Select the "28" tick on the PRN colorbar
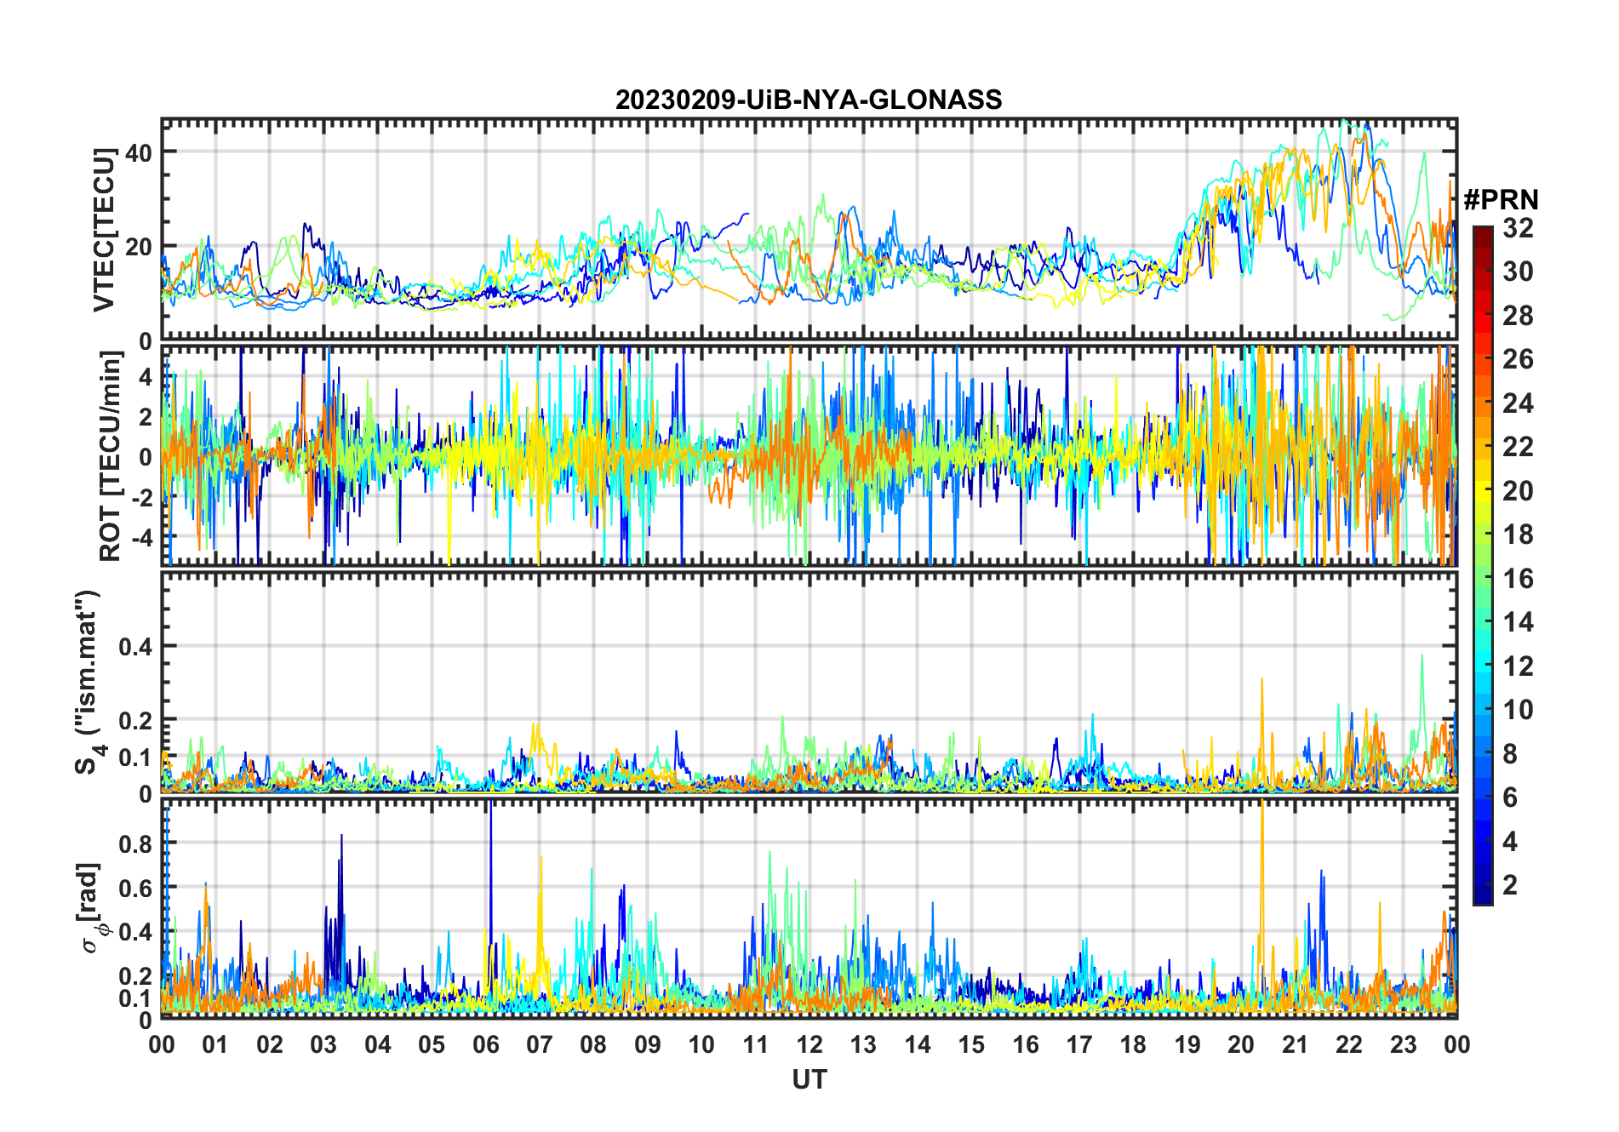Viewport: 1619px width, 1132px height. [x=1518, y=316]
